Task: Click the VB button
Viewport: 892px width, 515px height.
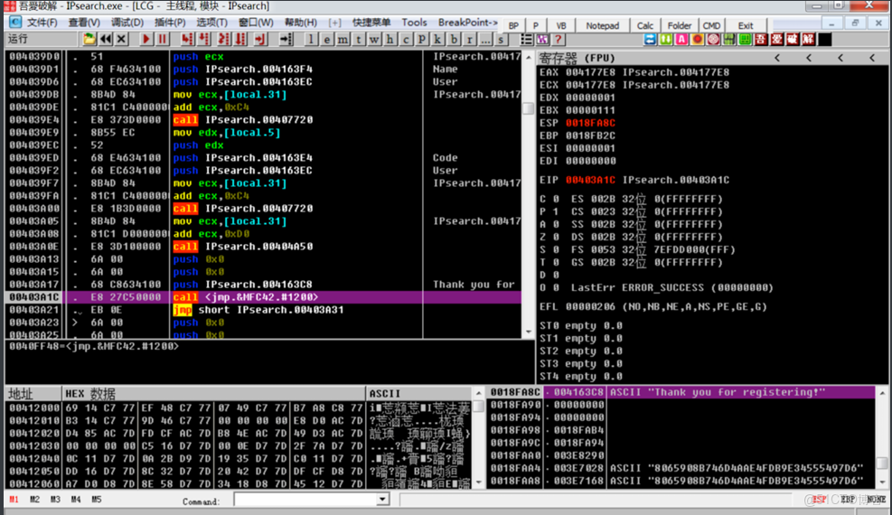Action: 561,25
